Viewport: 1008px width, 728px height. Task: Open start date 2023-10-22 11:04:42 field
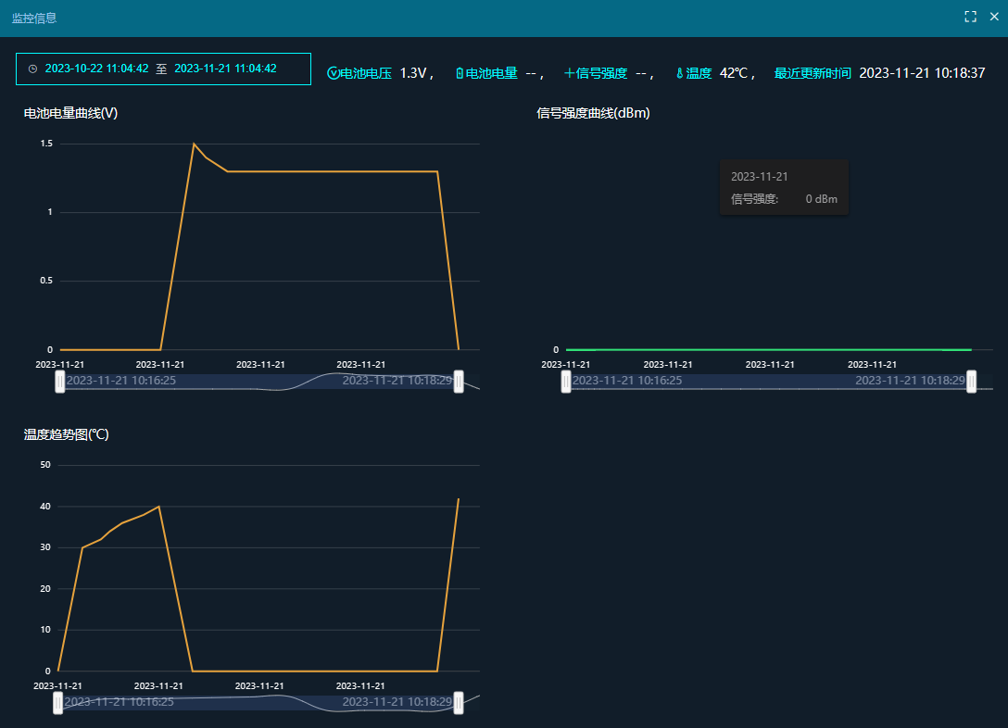tap(96, 69)
